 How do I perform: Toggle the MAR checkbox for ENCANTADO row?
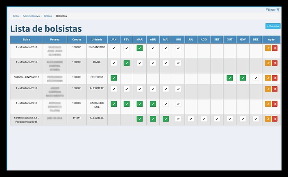coord(140,48)
